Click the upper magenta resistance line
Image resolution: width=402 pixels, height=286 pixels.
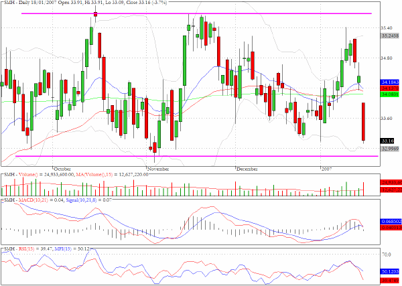196,13
